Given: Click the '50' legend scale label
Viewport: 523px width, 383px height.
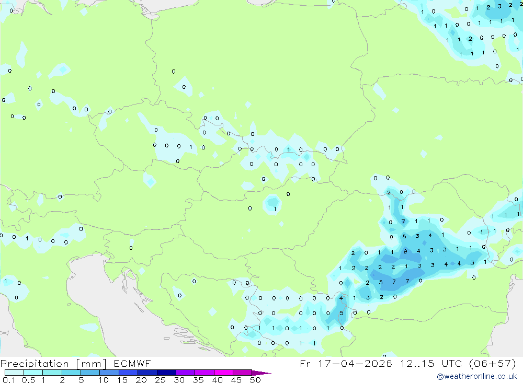Looking at the screenshot, I should click(x=256, y=380).
